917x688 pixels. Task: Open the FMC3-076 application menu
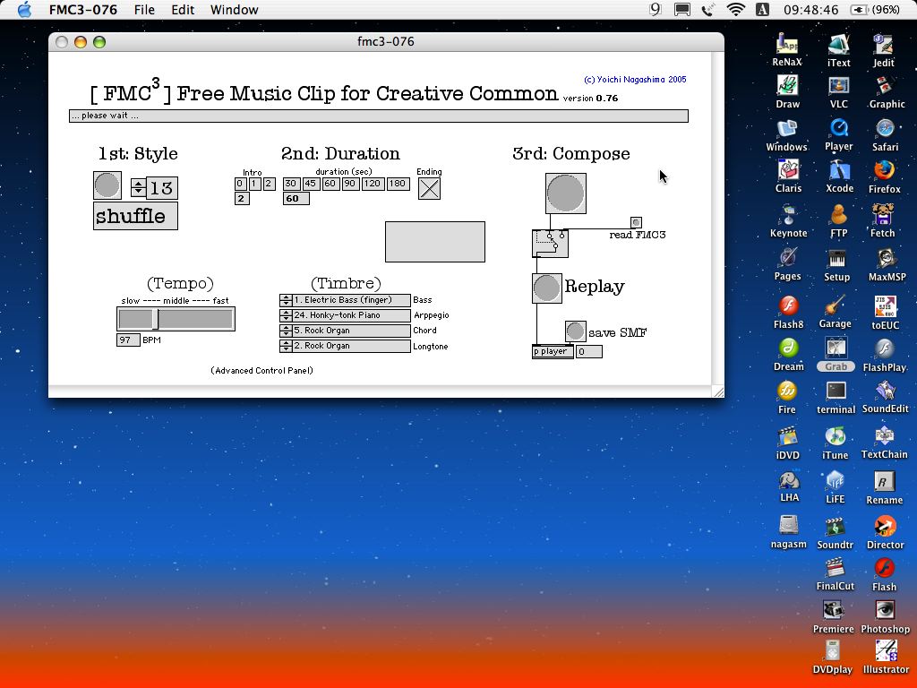point(83,10)
